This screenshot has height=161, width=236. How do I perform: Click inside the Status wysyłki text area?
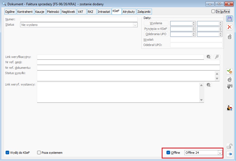[x=126, y=76]
